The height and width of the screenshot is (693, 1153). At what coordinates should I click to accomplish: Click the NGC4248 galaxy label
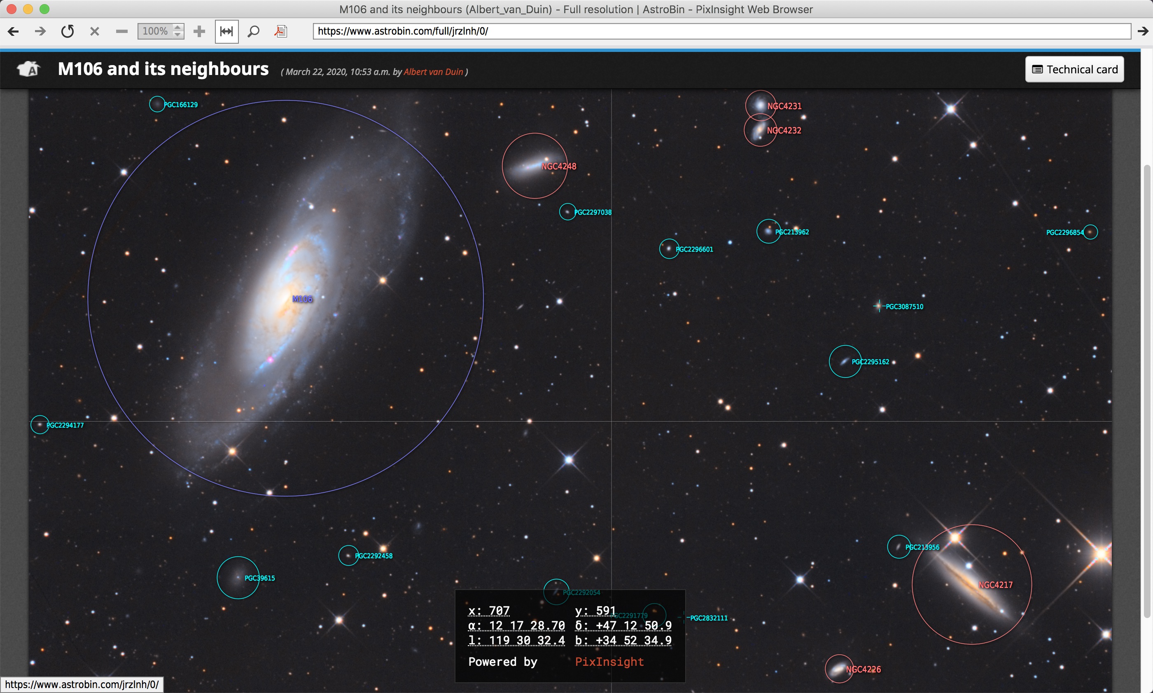[x=558, y=166]
